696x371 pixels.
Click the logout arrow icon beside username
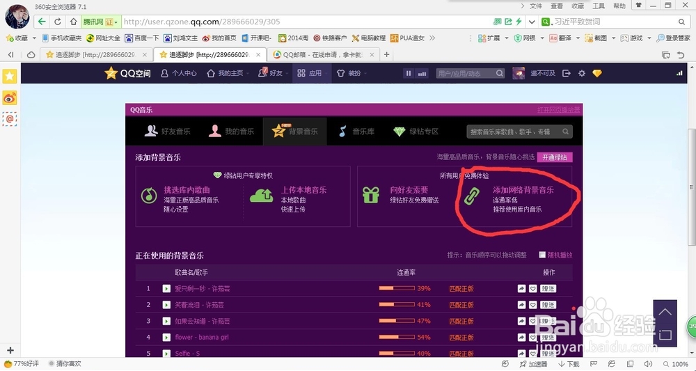(566, 73)
